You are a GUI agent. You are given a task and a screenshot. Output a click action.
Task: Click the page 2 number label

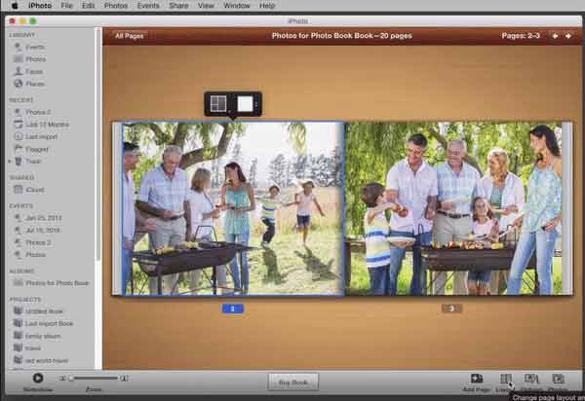tap(233, 309)
